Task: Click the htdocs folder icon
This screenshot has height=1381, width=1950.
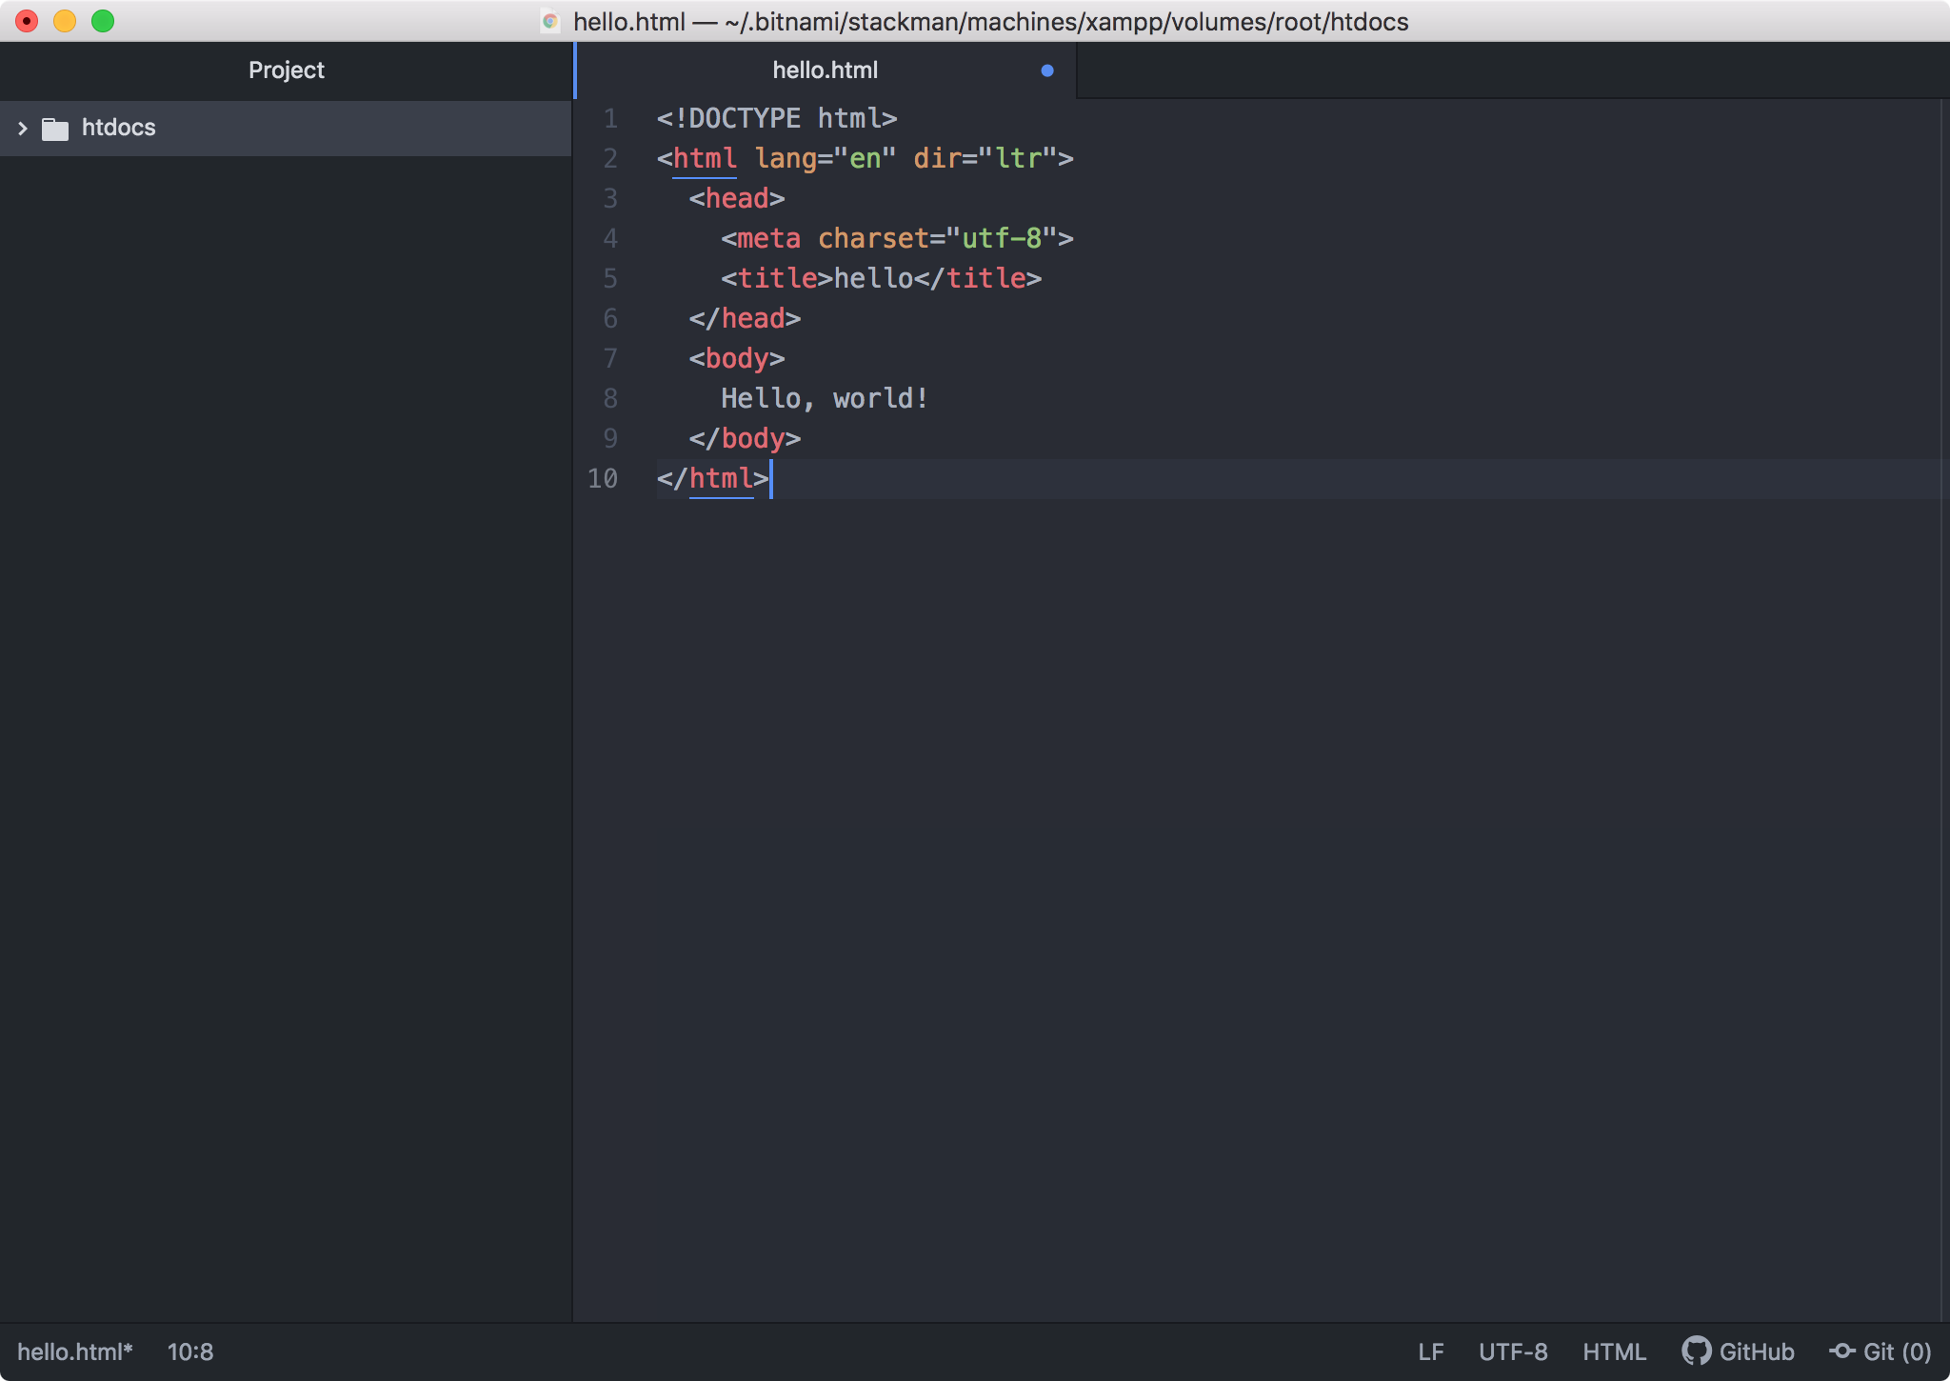Action: (55, 129)
